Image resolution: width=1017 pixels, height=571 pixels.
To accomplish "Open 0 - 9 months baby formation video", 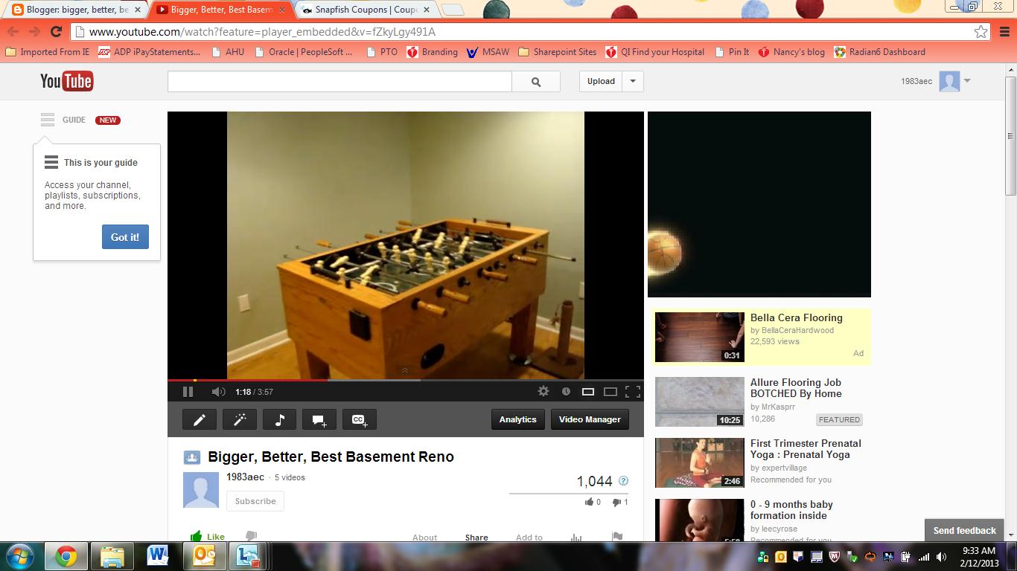I will (791, 510).
